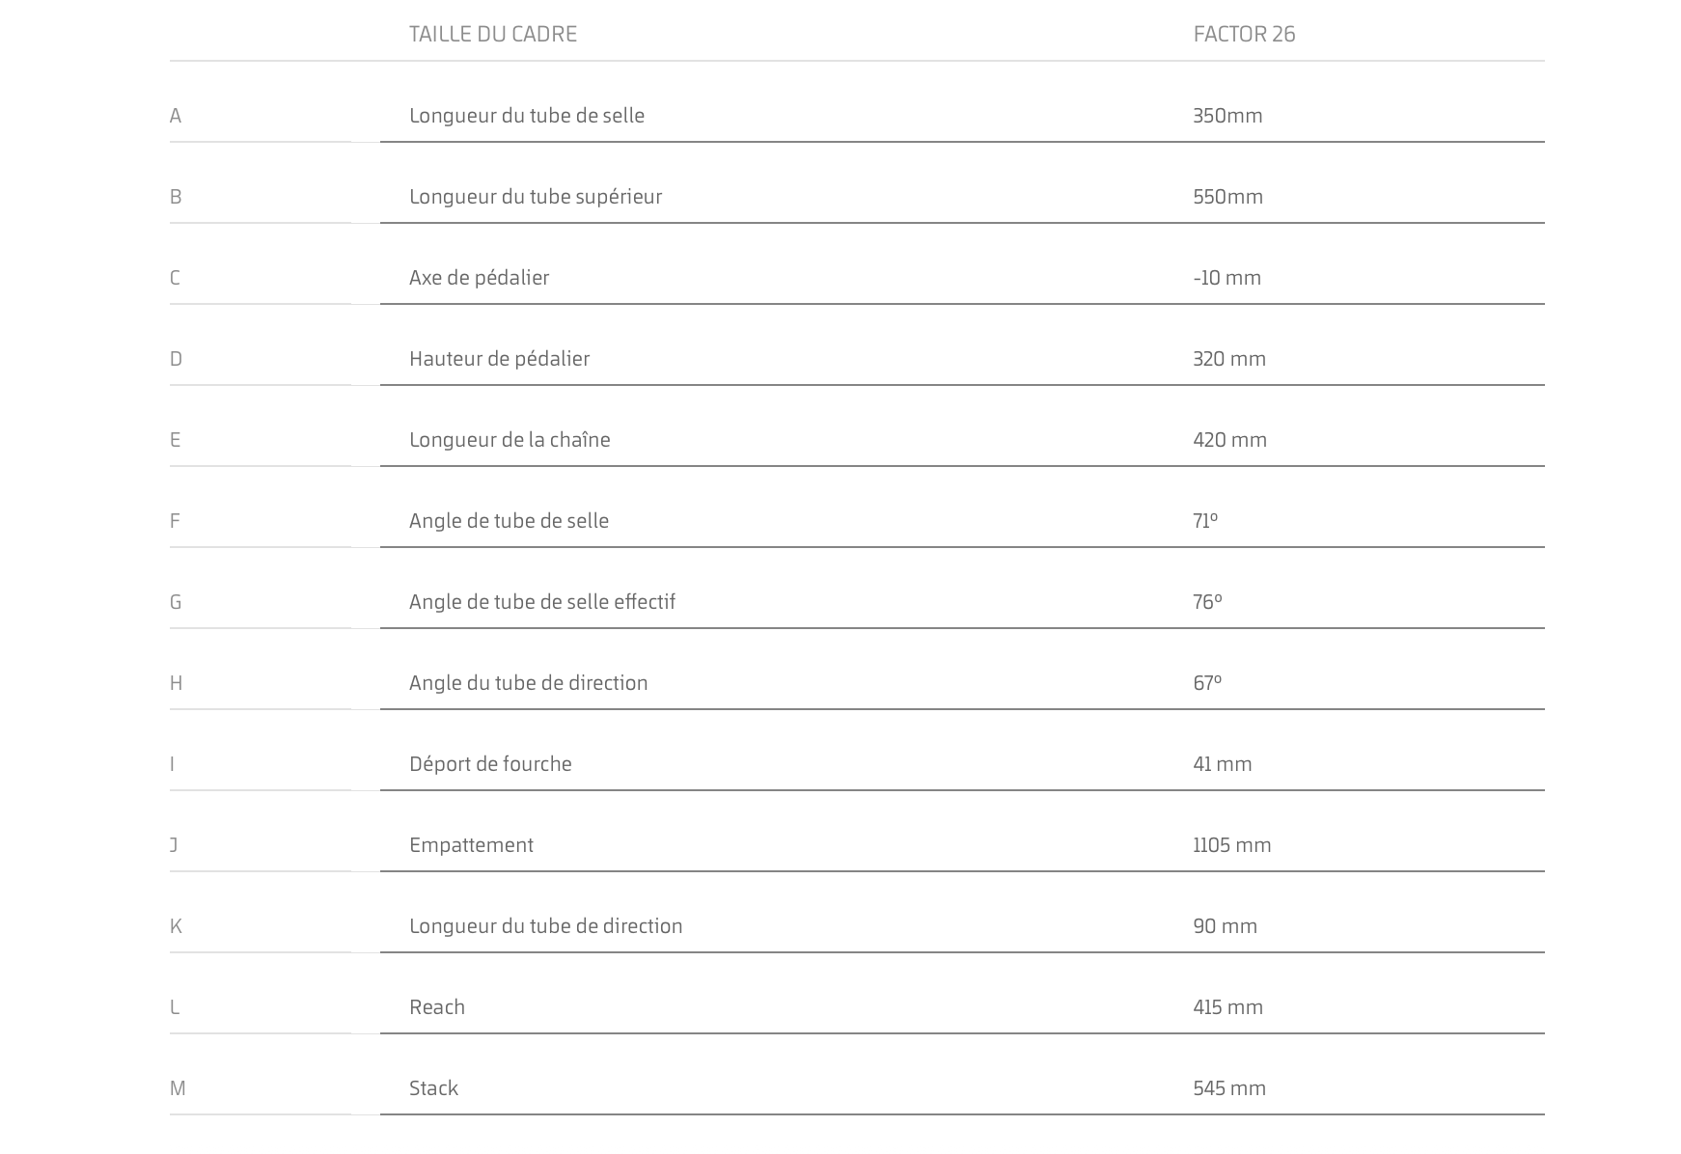
Task: Click the 'Axe de pédalier' row label
Action: [x=479, y=278]
